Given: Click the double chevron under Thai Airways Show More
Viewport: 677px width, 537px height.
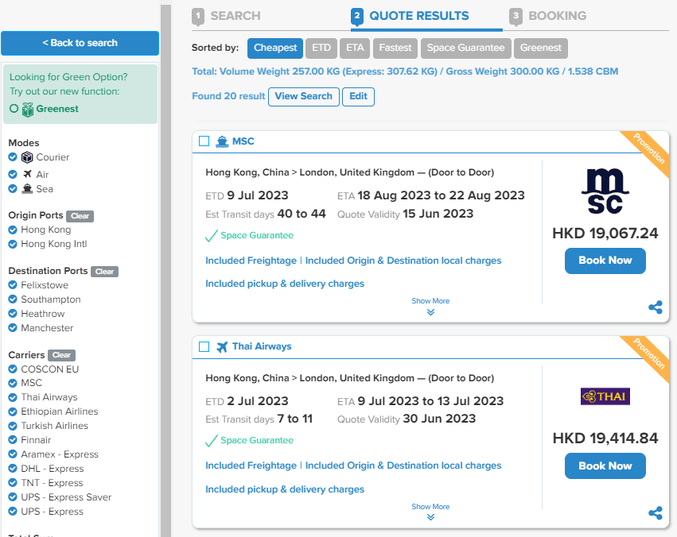Looking at the screenshot, I should 430,517.
